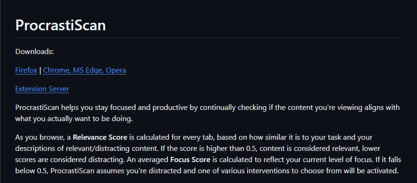The height and width of the screenshot is (183, 417).
Task: Click the words "As you browse"
Action: tap(34, 137)
